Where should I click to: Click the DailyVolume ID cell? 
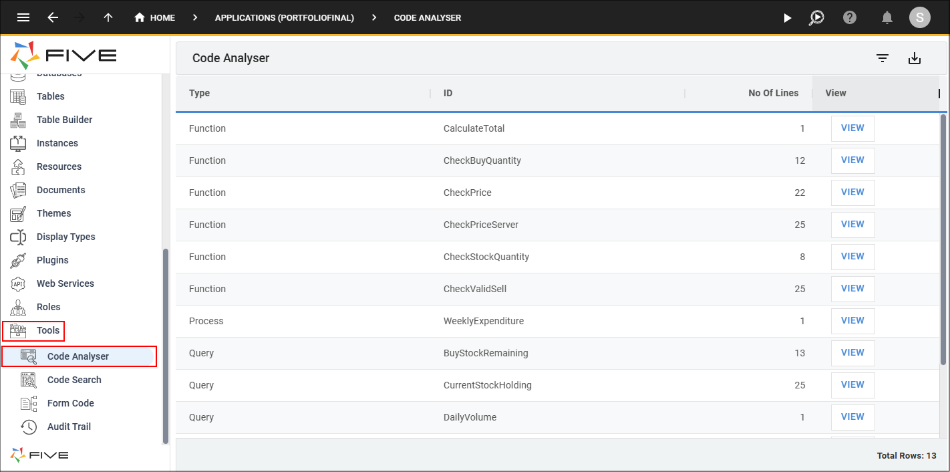[x=470, y=417]
